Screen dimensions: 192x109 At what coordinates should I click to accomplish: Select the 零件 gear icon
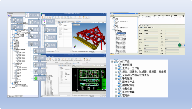31,44
